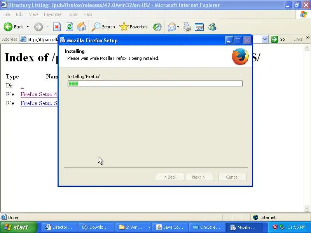311x233 pixels.
Task: Click the network connection tray icon
Action: click(282, 227)
